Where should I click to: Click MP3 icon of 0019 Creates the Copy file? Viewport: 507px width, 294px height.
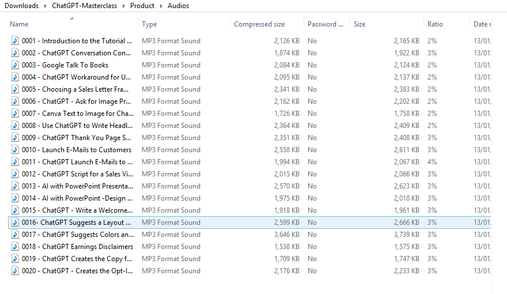(15, 259)
